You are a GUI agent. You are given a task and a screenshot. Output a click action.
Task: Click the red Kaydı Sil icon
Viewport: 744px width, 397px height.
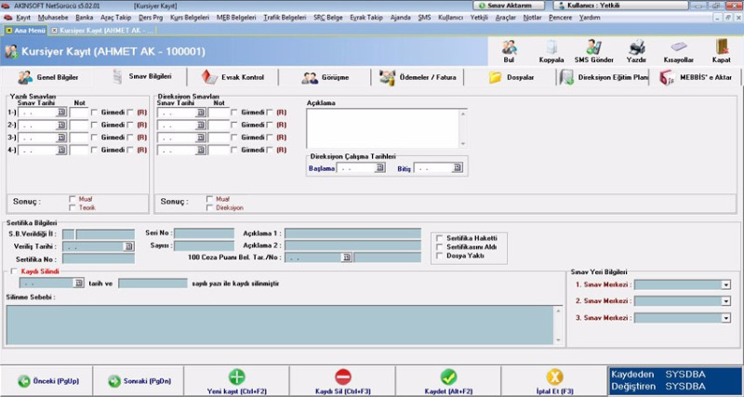coord(343,377)
